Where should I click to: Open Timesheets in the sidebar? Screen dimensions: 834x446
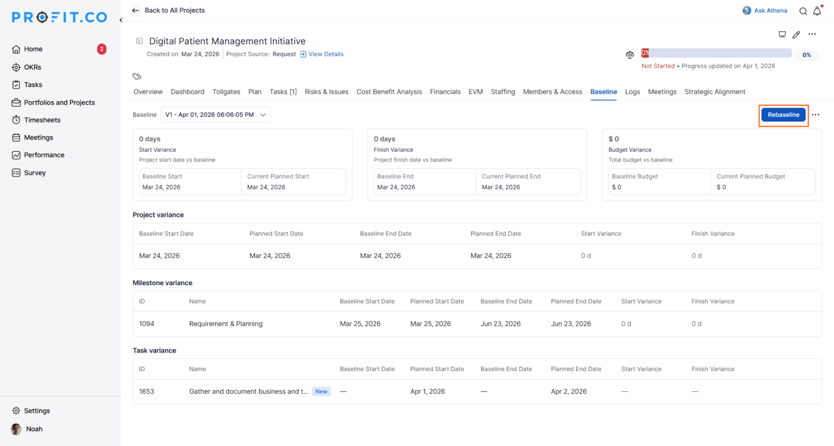(x=42, y=120)
